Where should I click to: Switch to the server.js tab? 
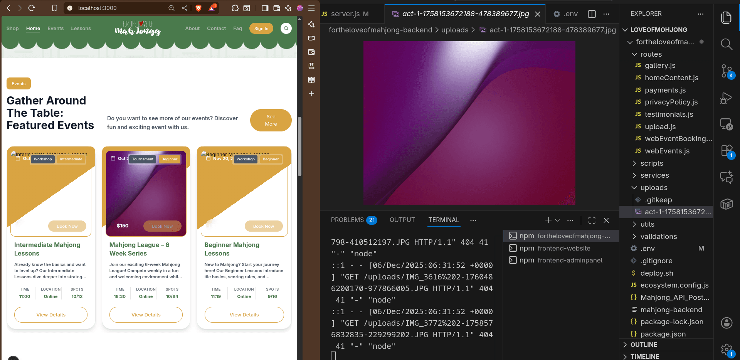click(x=345, y=14)
